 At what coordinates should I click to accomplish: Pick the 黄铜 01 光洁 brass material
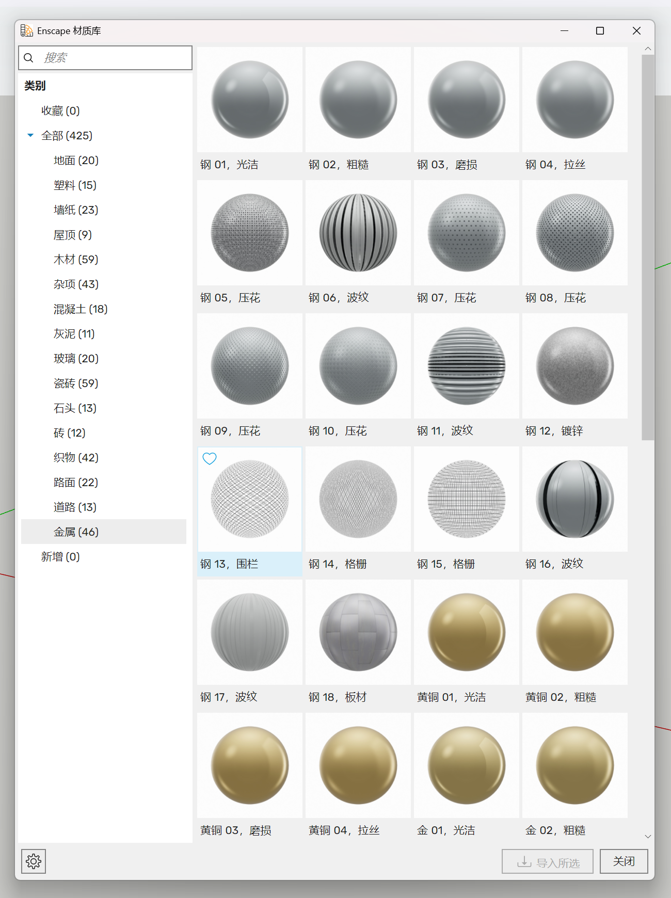point(467,633)
